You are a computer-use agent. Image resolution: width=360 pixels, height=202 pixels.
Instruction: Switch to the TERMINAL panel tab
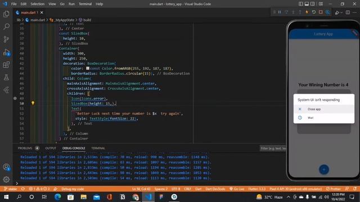pos(98,148)
